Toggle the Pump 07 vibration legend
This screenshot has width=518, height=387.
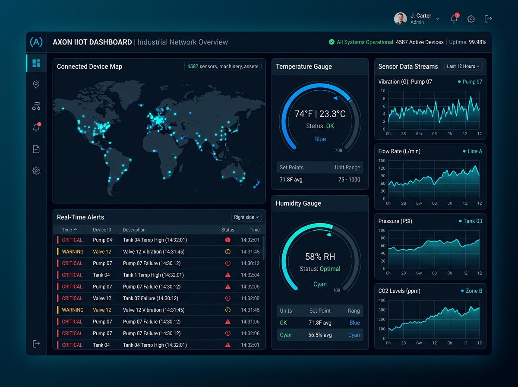(470, 82)
